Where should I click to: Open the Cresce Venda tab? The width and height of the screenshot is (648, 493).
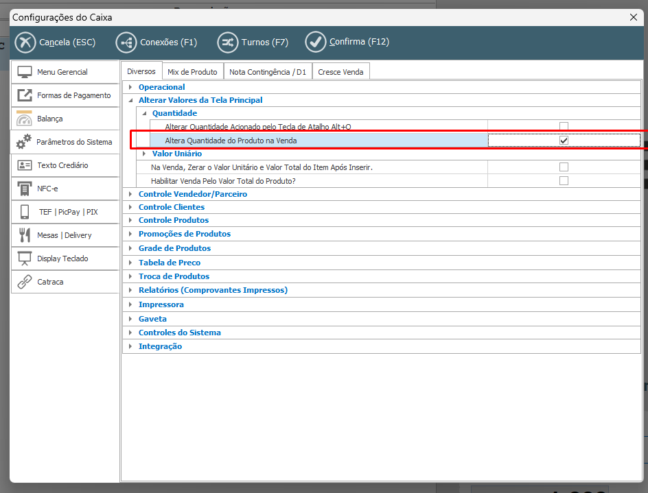coord(340,72)
